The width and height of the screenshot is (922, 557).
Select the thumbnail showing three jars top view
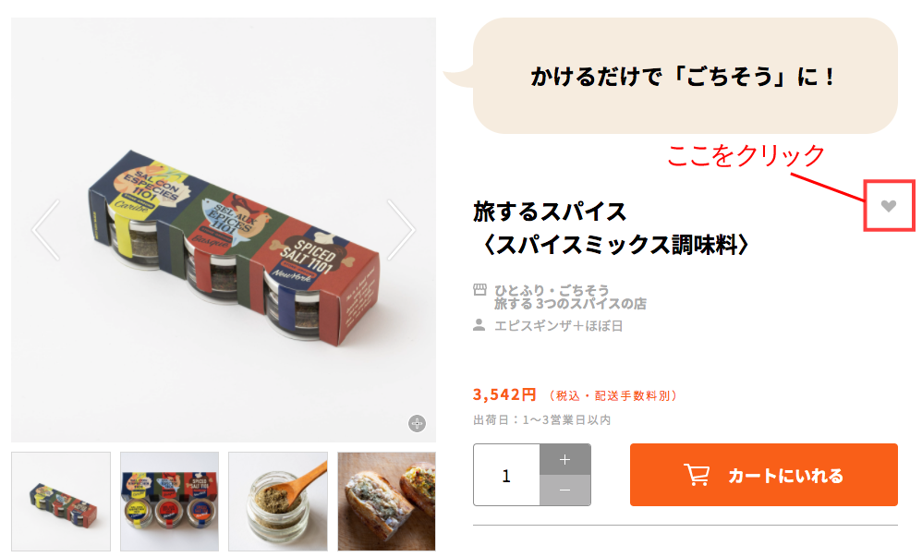coord(169,502)
